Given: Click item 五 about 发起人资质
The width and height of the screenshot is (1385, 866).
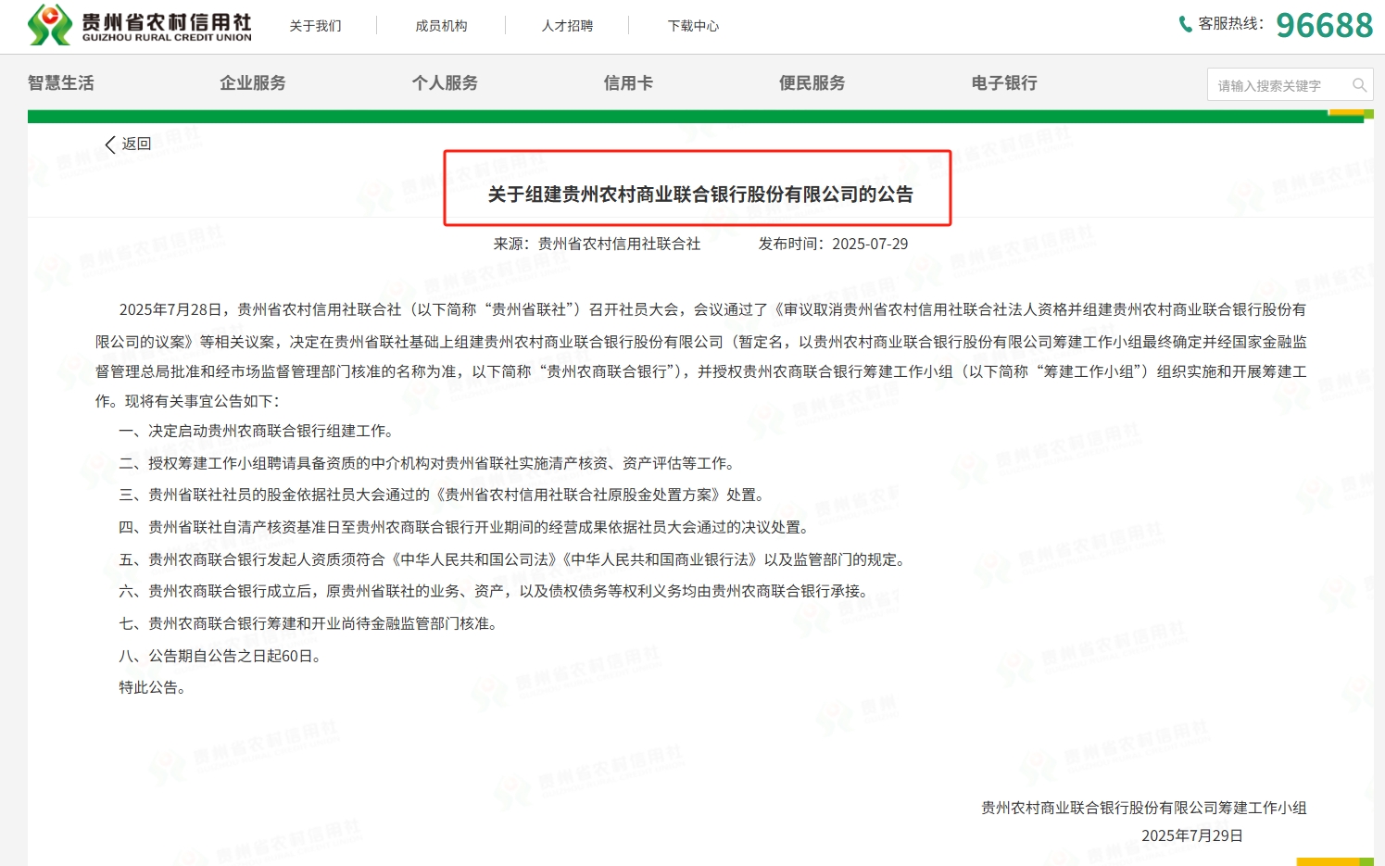Looking at the screenshot, I should (514, 560).
